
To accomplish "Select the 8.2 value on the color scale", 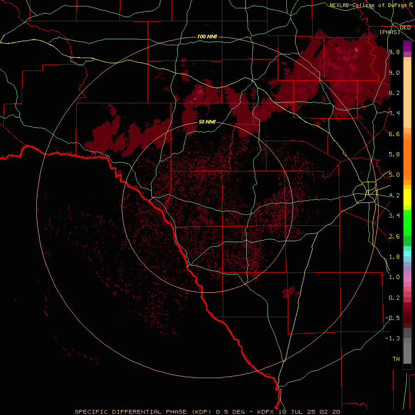I will click(394, 93).
